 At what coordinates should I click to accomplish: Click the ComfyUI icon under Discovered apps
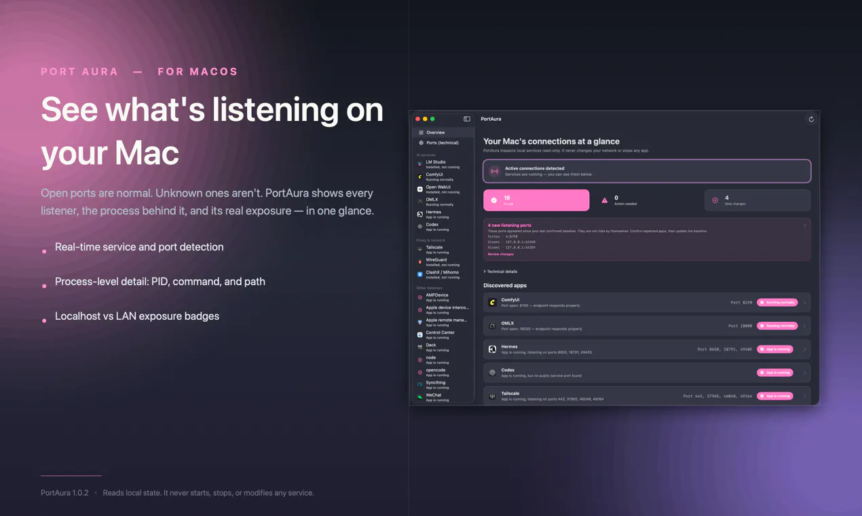[492, 302]
